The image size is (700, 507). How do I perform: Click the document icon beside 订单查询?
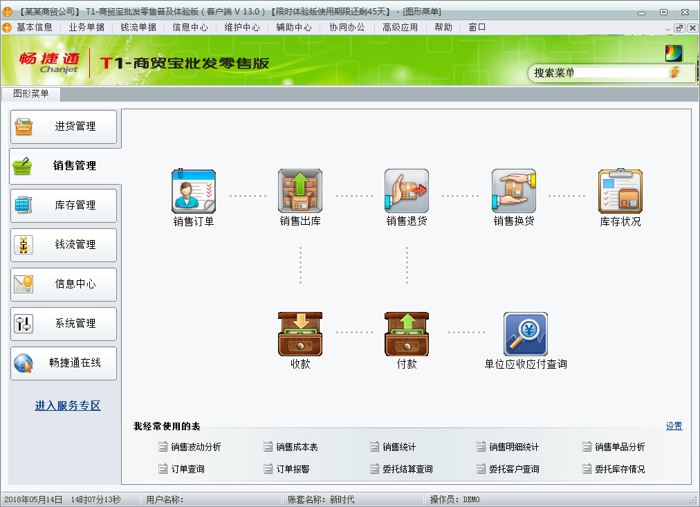163,469
